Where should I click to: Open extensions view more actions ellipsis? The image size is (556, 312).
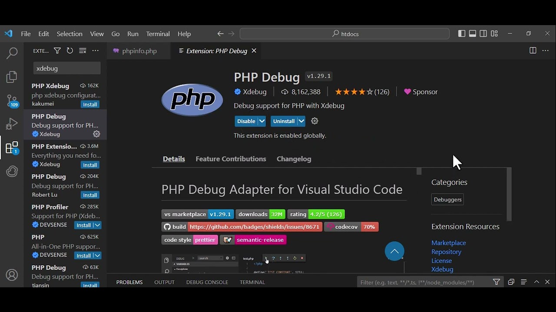(95, 51)
